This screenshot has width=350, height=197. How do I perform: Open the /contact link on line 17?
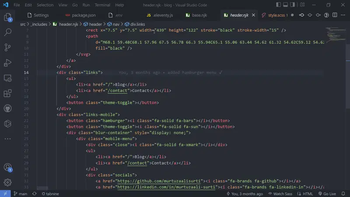pyautogui.click(x=117, y=91)
